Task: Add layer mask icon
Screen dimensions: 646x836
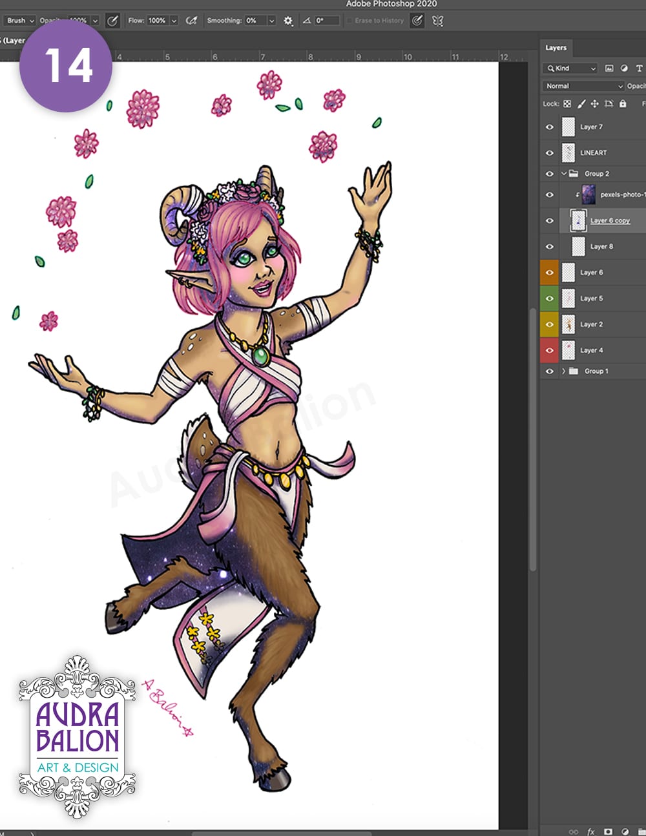Action: (x=608, y=831)
